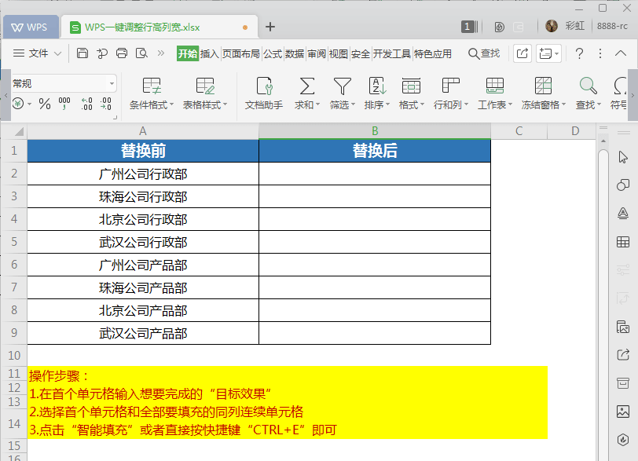This screenshot has height=461, width=638.
Task: Click the 查找 search box in menu bar
Action: coord(484,53)
